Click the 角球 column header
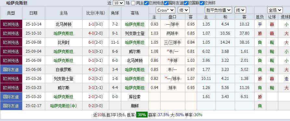Image resolution: width=290 pixels, height=121 pixels. pyautogui.click(x=115, y=13)
